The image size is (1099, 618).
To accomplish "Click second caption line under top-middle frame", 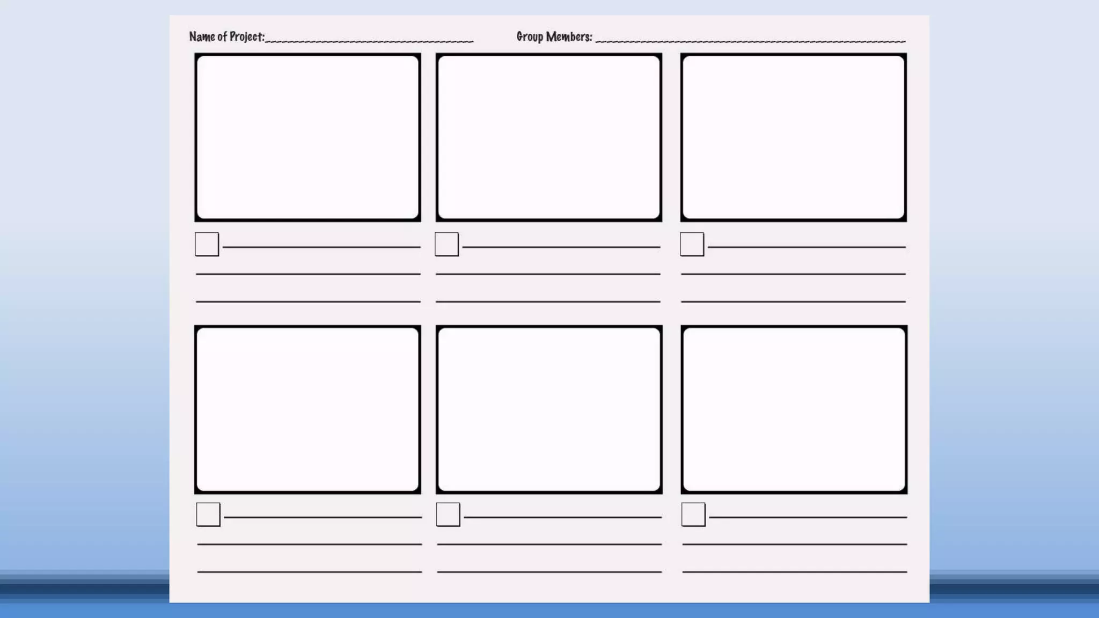I will coord(548,273).
